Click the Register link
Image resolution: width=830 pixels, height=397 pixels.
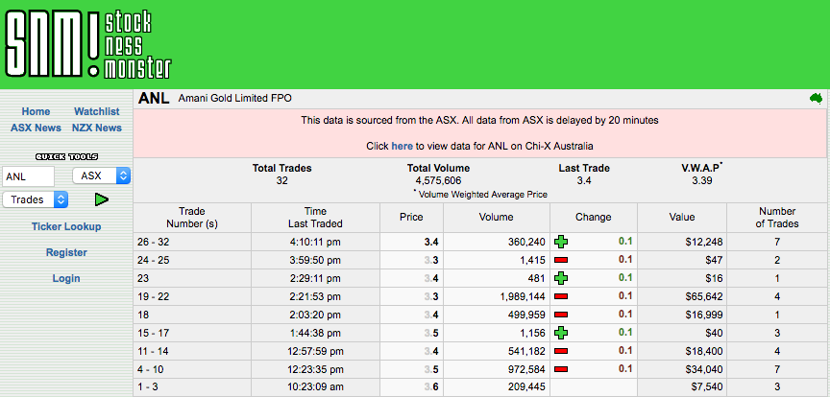point(66,252)
